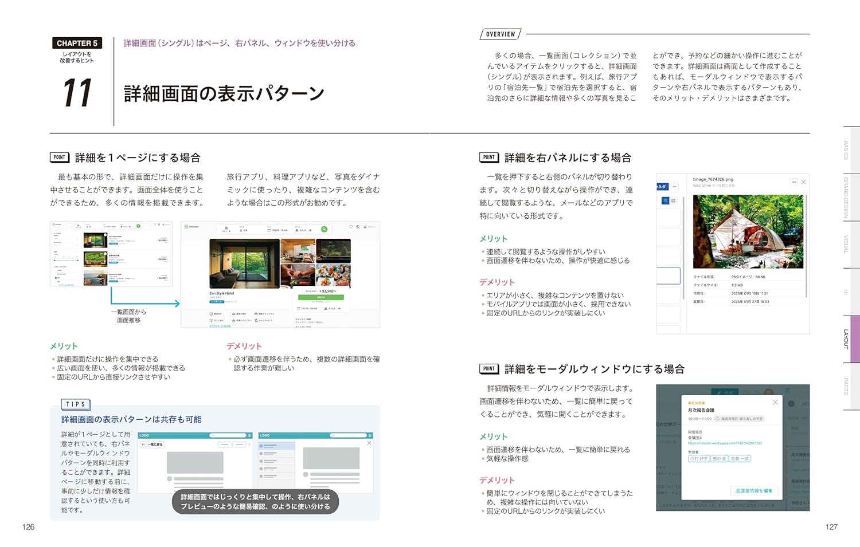The height and width of the screenshot is (547, 860).
Task: Toggle blue checked checkbox in hotel list filter
Action: (x=56, y=278)
